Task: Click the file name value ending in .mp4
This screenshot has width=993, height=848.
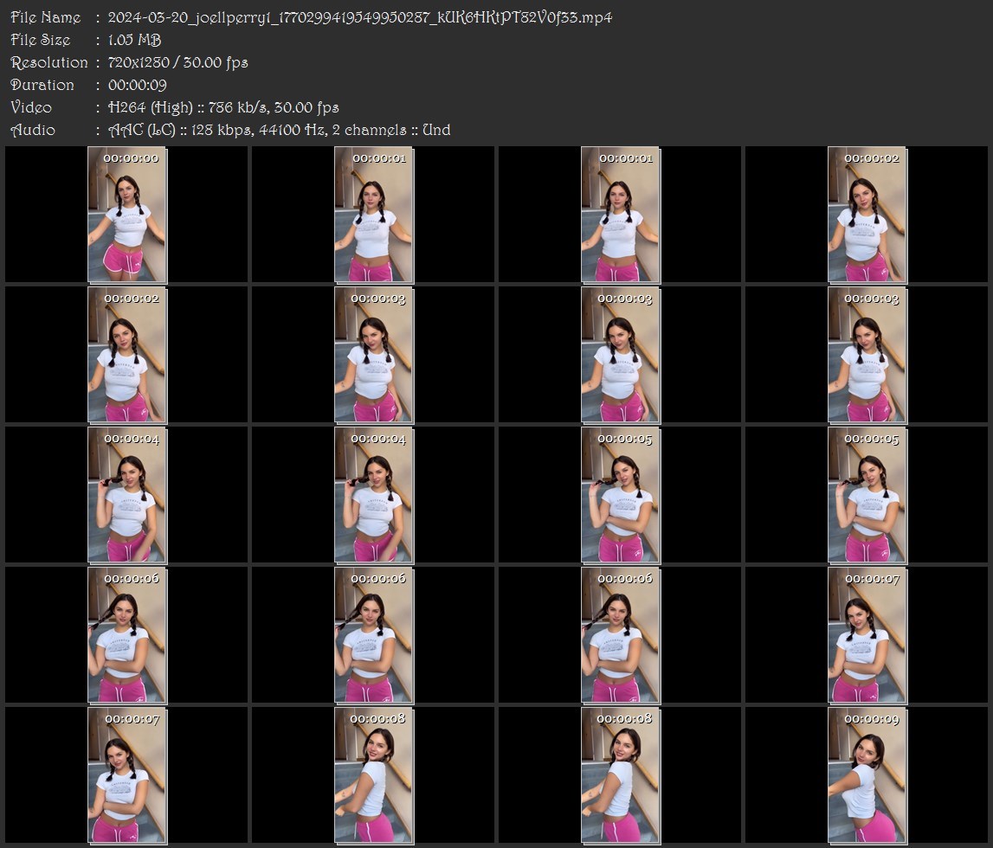Action: pos(359,17)
